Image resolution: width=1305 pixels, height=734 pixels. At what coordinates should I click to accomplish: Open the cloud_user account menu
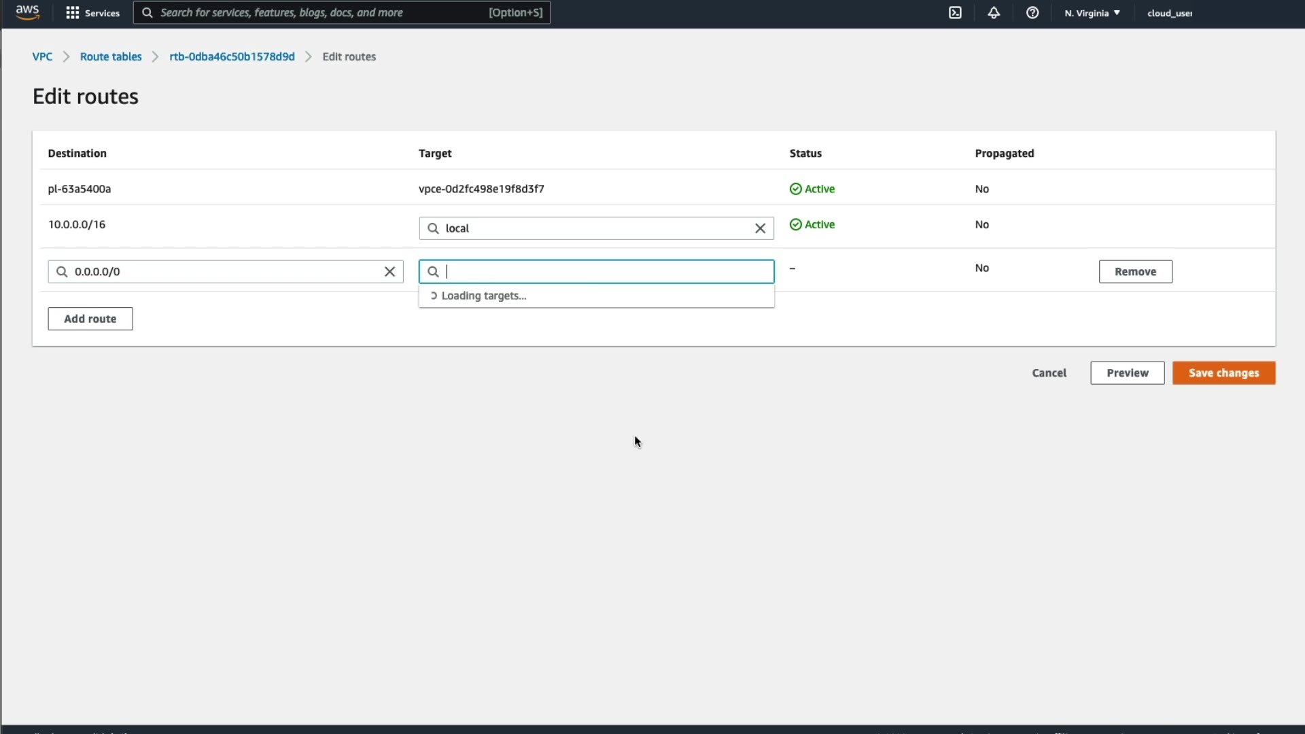[x=1169, y=13]
